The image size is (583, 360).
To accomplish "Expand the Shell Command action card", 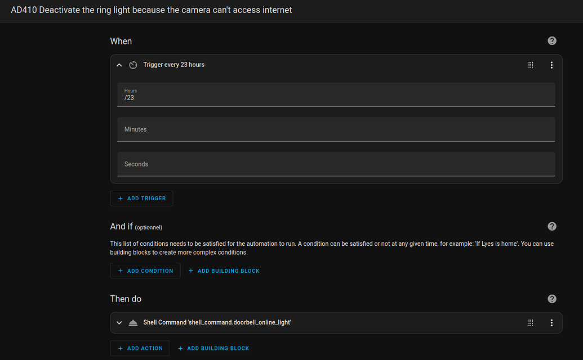I will (x=119, y=323).
